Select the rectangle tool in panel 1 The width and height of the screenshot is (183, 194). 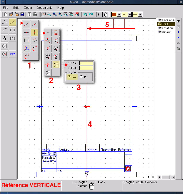pyautogui.click(x=26, y=40)
